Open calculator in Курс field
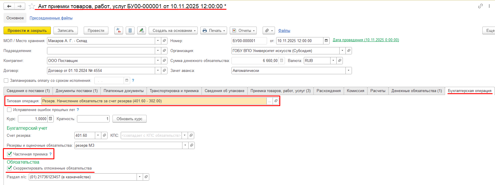This screenshot has height=185, width=495. click(x=51, y=119)
